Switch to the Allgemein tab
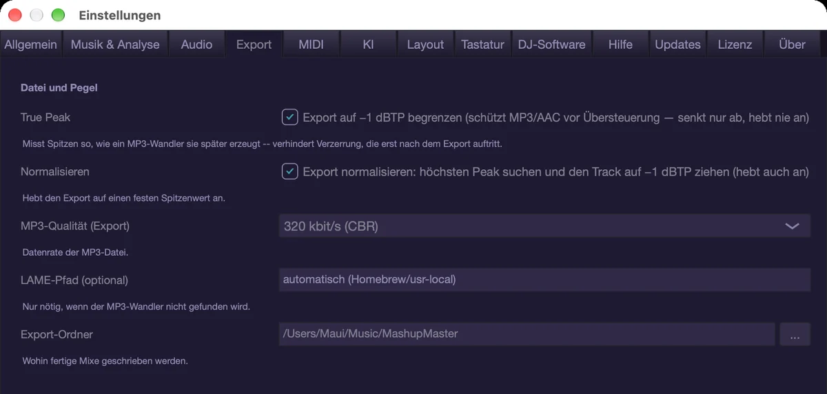This screenshot has height=394, width=827. 31,44
